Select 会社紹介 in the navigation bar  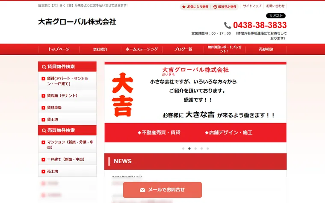(x=100, y=49)
